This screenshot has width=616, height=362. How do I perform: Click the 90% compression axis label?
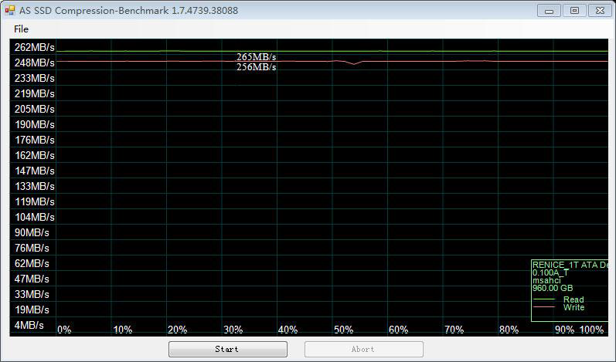(564, 330)
